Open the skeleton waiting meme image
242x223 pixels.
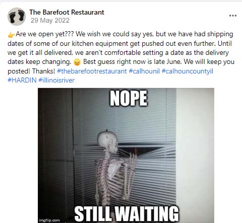tap(126, 156)
